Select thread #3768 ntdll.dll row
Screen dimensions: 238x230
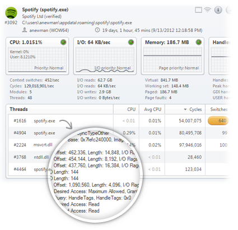point(119,157)
